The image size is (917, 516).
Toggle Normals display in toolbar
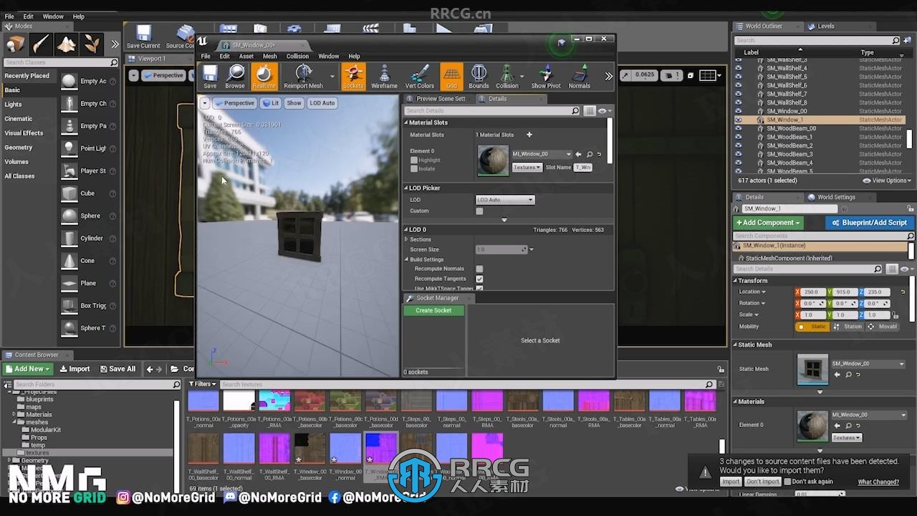[580, 77]
